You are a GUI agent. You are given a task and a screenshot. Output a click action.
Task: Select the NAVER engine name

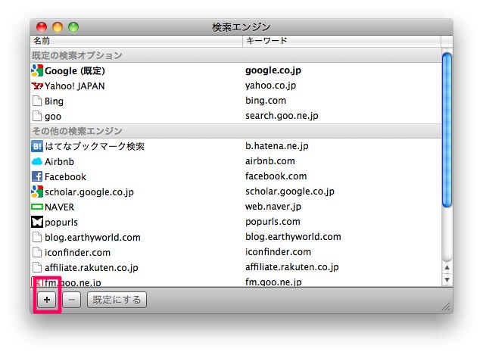coord(60,207)
